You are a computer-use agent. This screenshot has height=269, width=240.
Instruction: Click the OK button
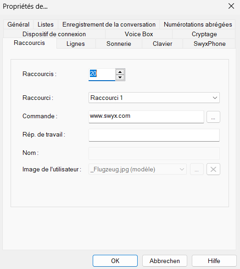click(115, 261)
